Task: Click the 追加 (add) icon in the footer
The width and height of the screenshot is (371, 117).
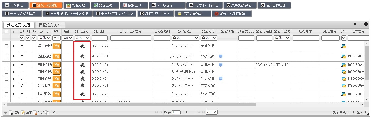Action: coord(11,113)
